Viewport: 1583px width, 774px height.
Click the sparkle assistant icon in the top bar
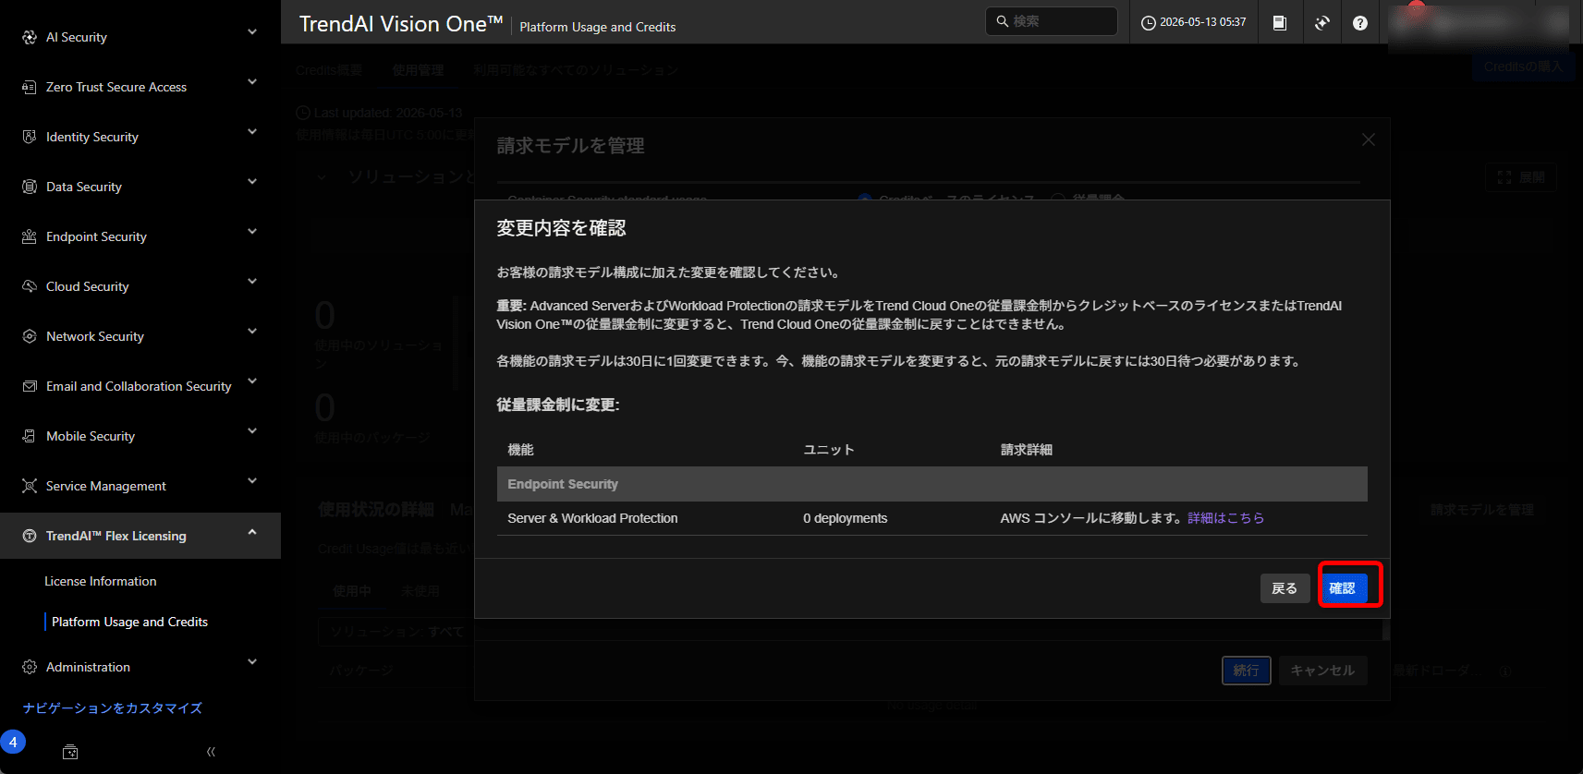tap(1322, 22)
